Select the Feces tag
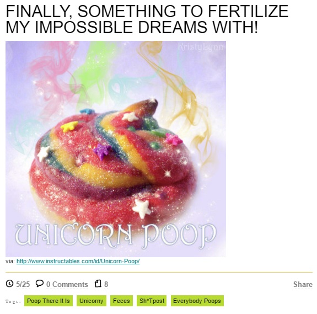The width and height of the screenshot is (317, 314). (x=121, y=301)
